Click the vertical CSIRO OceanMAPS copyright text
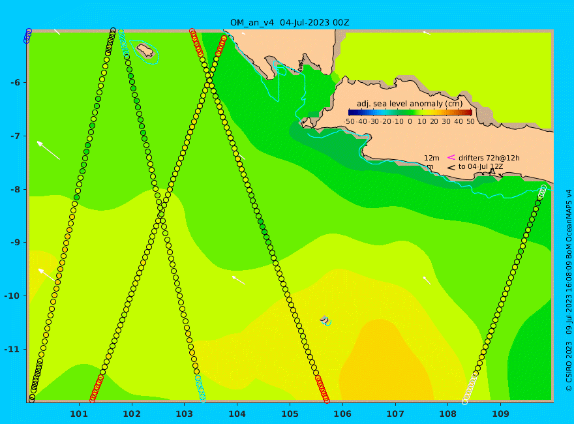The width and height of the screenshot is (574, 424). click(569, 290)
